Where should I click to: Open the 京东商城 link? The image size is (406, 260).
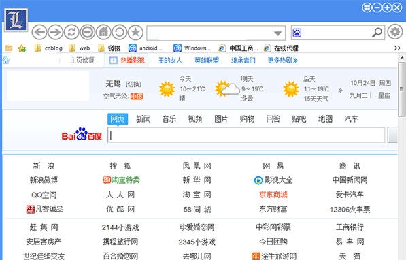click(x=273, y=195)
